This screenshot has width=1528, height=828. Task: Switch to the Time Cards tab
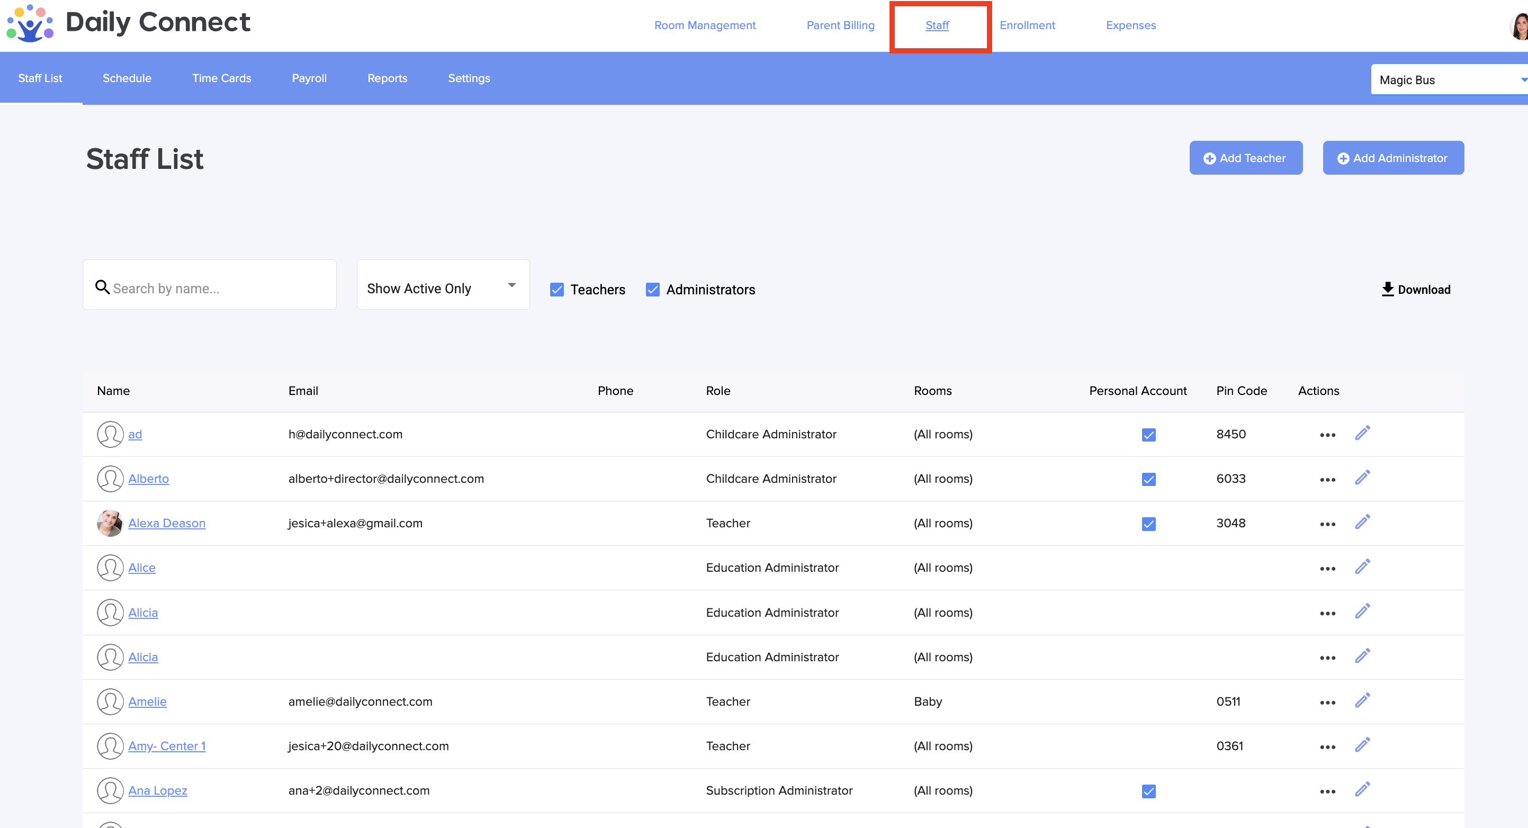[x=221, y=78]
